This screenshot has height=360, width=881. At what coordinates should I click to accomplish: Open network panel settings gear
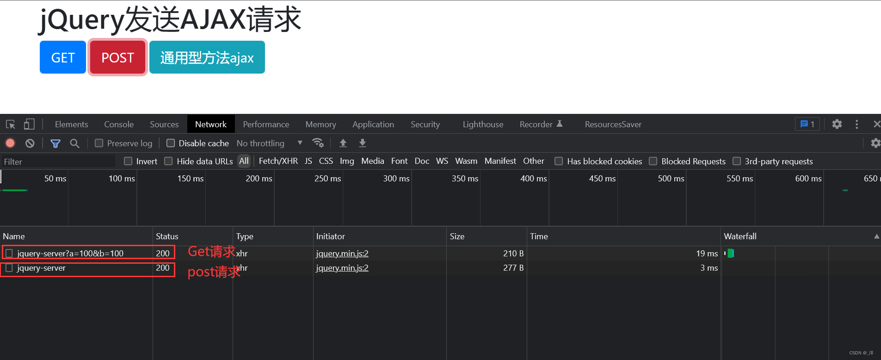pyautogui.click(x=875, y=143)
